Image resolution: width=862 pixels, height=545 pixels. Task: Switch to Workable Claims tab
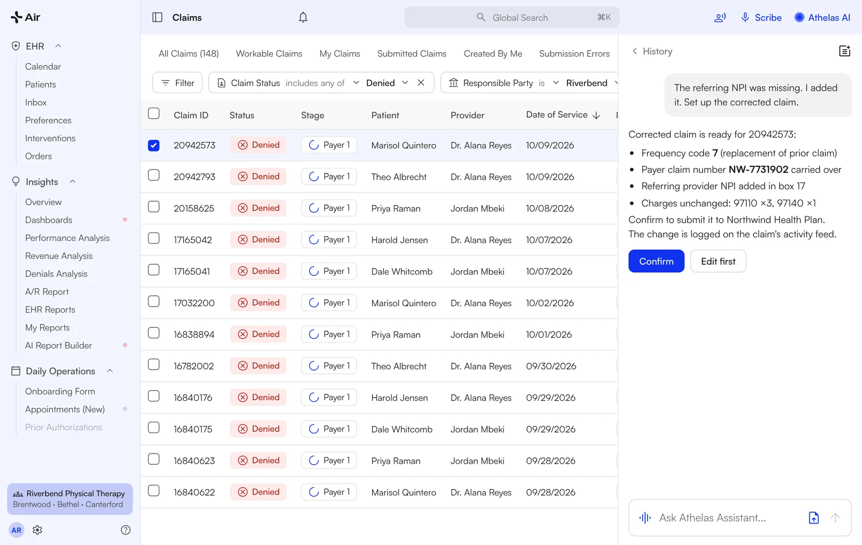pos(269,54)
